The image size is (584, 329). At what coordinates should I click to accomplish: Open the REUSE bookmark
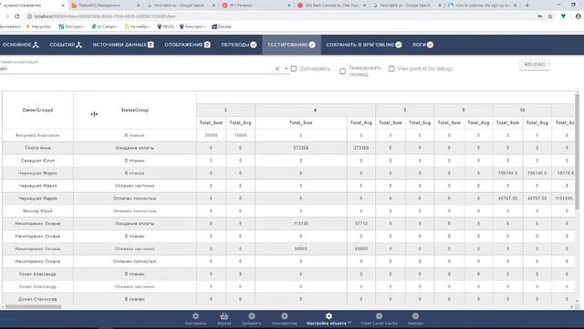point(166,27)
